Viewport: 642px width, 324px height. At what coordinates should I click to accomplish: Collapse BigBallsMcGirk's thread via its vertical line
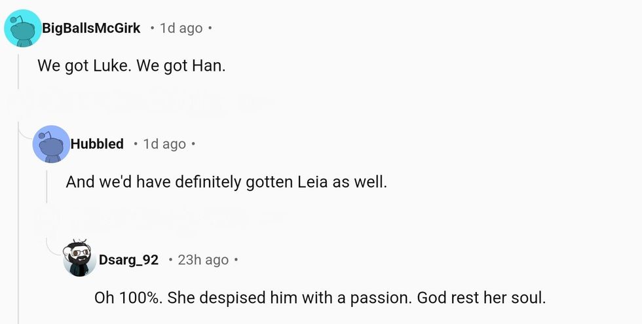[x=18, y=196]
